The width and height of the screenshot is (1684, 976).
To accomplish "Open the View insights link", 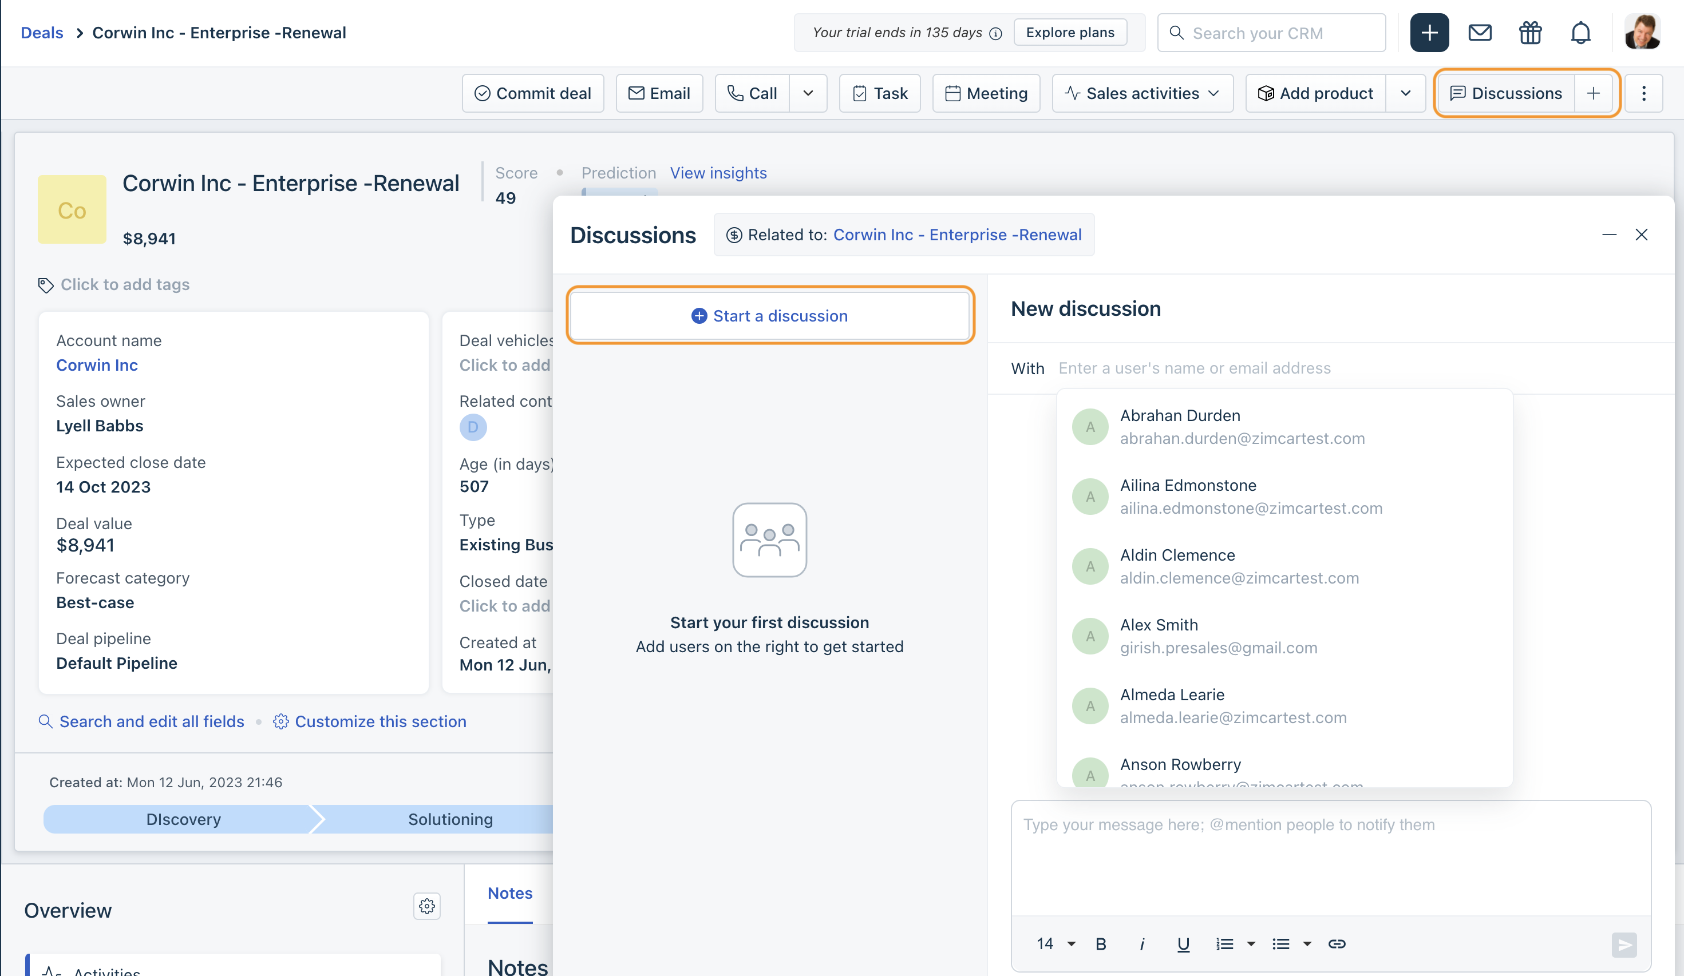I will point(718,173).
